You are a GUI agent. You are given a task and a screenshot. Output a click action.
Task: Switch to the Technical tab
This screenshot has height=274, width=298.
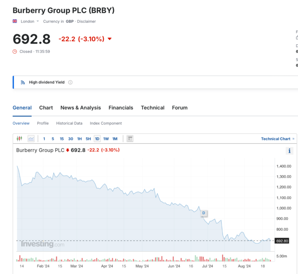[x=153, y=107]
